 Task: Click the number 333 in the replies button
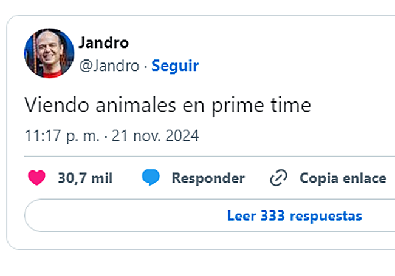(x=273, y=215)
